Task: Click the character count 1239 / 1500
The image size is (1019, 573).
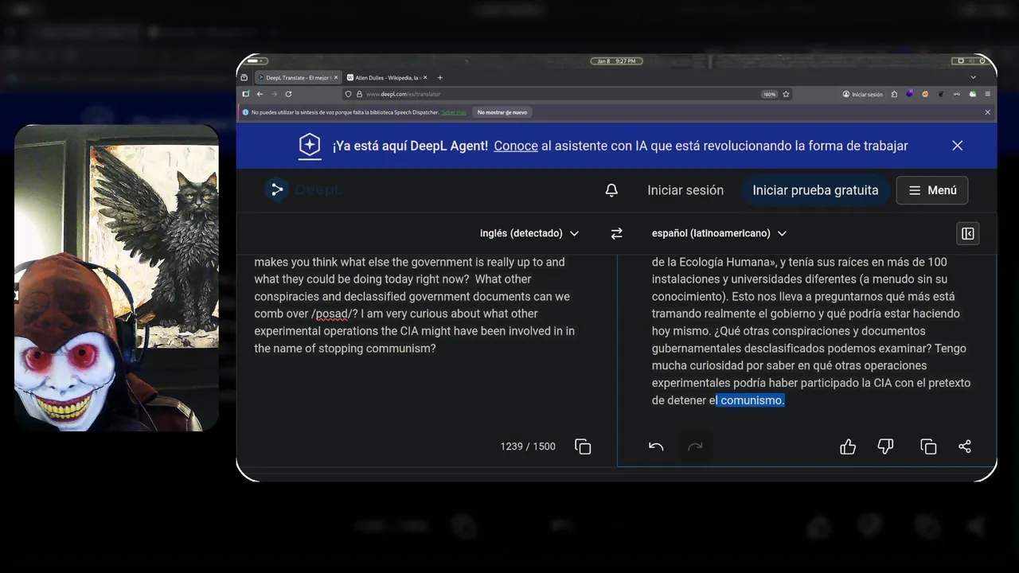Action: point(528,446)
